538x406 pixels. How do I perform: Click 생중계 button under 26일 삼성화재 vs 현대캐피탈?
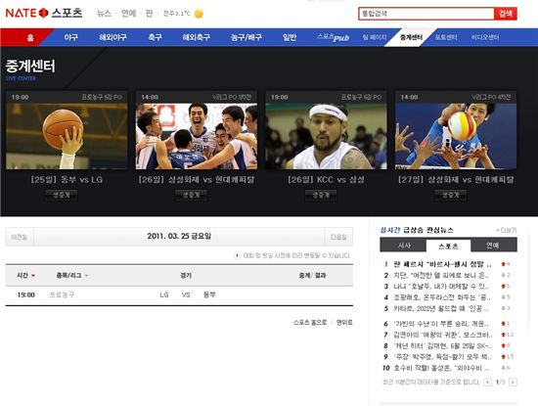(x=191, y=195)
